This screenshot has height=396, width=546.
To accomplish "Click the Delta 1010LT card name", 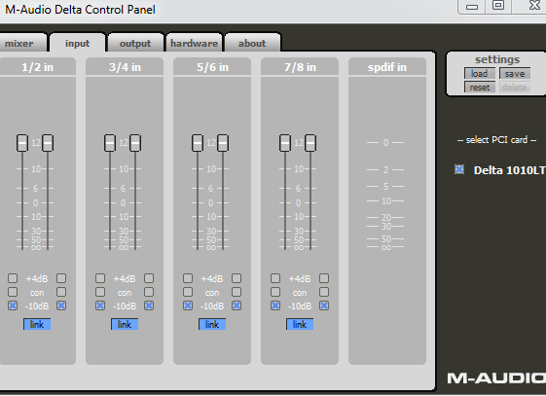I will [509, 170].
